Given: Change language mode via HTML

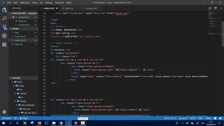Looking at the screenshot, I should pos(208,118).
